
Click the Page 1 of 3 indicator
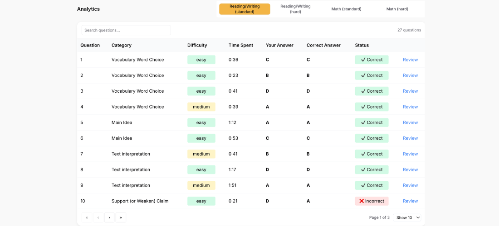coord(379,217)
